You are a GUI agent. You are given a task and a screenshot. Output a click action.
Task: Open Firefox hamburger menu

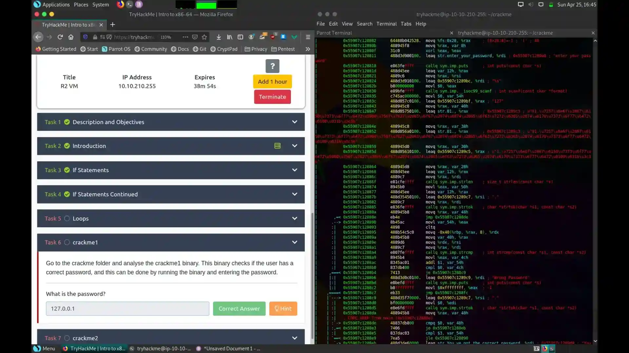click(308, 37)
